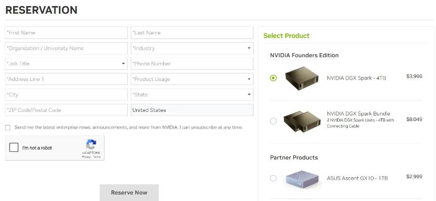This screenshot has height=201, width=436.
Task: Click the City input field
Action: click(66, 95)
